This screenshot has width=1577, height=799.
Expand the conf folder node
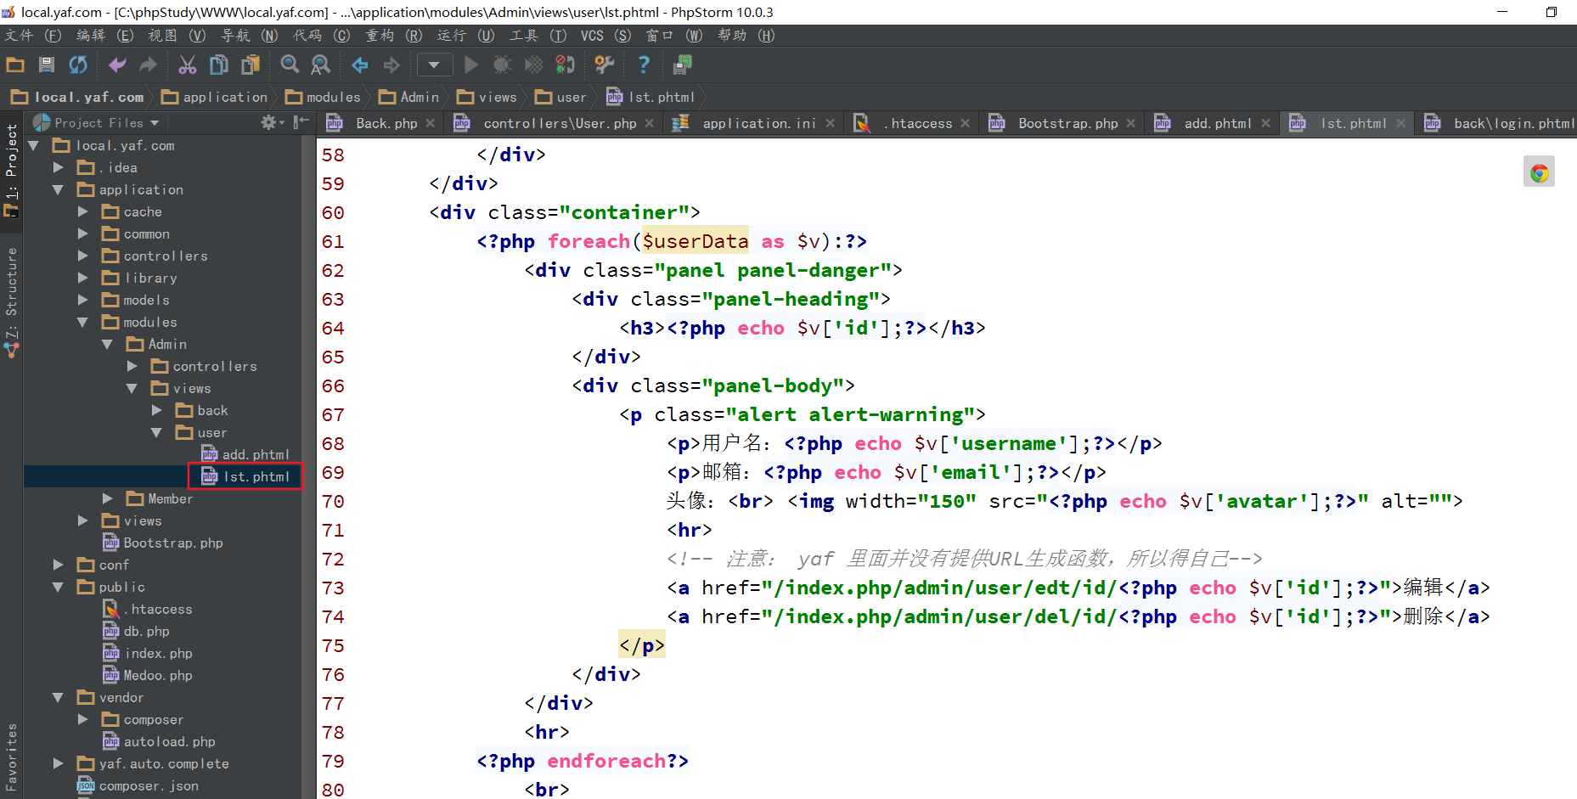(59, 565)
